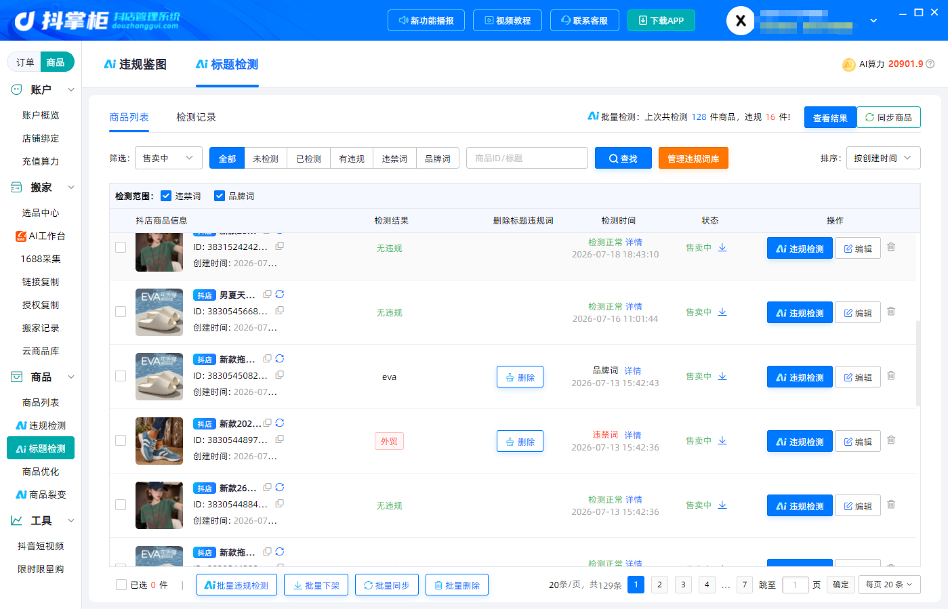This screenshot has width=948, height=609.
Task: Select the checkbox for 男夏天 product row
Action: click(121, 312)
